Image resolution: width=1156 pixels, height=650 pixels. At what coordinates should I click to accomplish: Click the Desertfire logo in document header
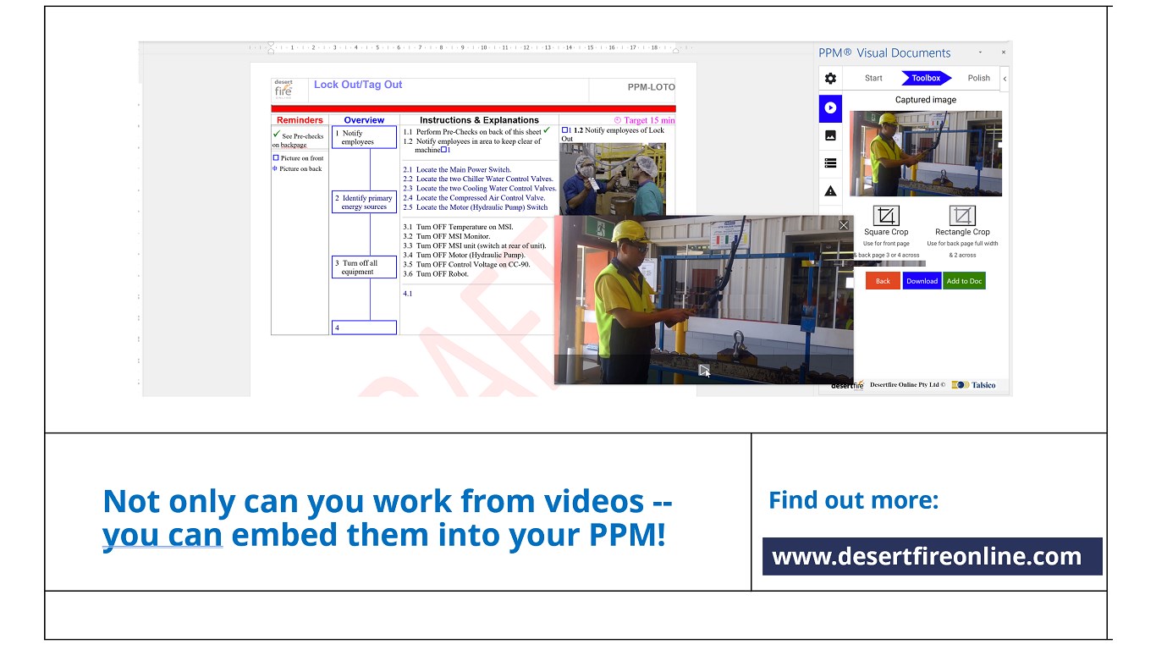coord(283,90)
